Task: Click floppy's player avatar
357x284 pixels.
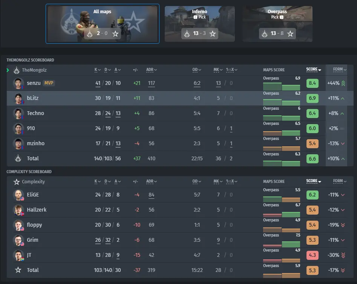Action: click(x=18, y=225)
